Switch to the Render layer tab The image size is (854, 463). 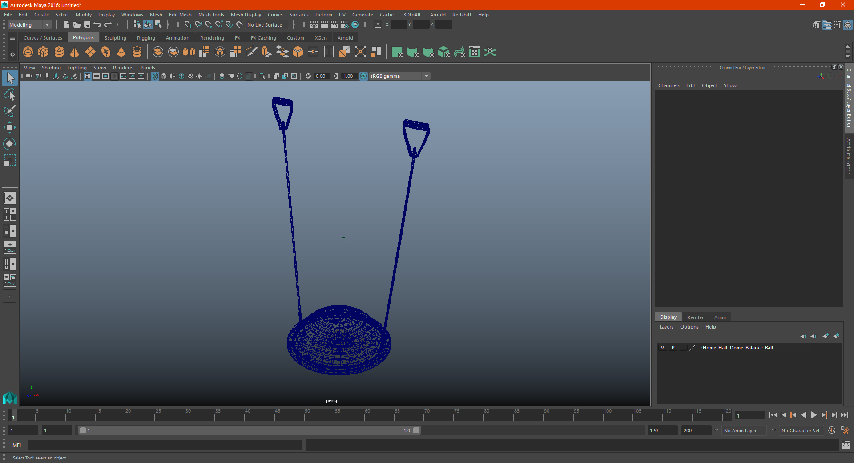tap(695, 317)
